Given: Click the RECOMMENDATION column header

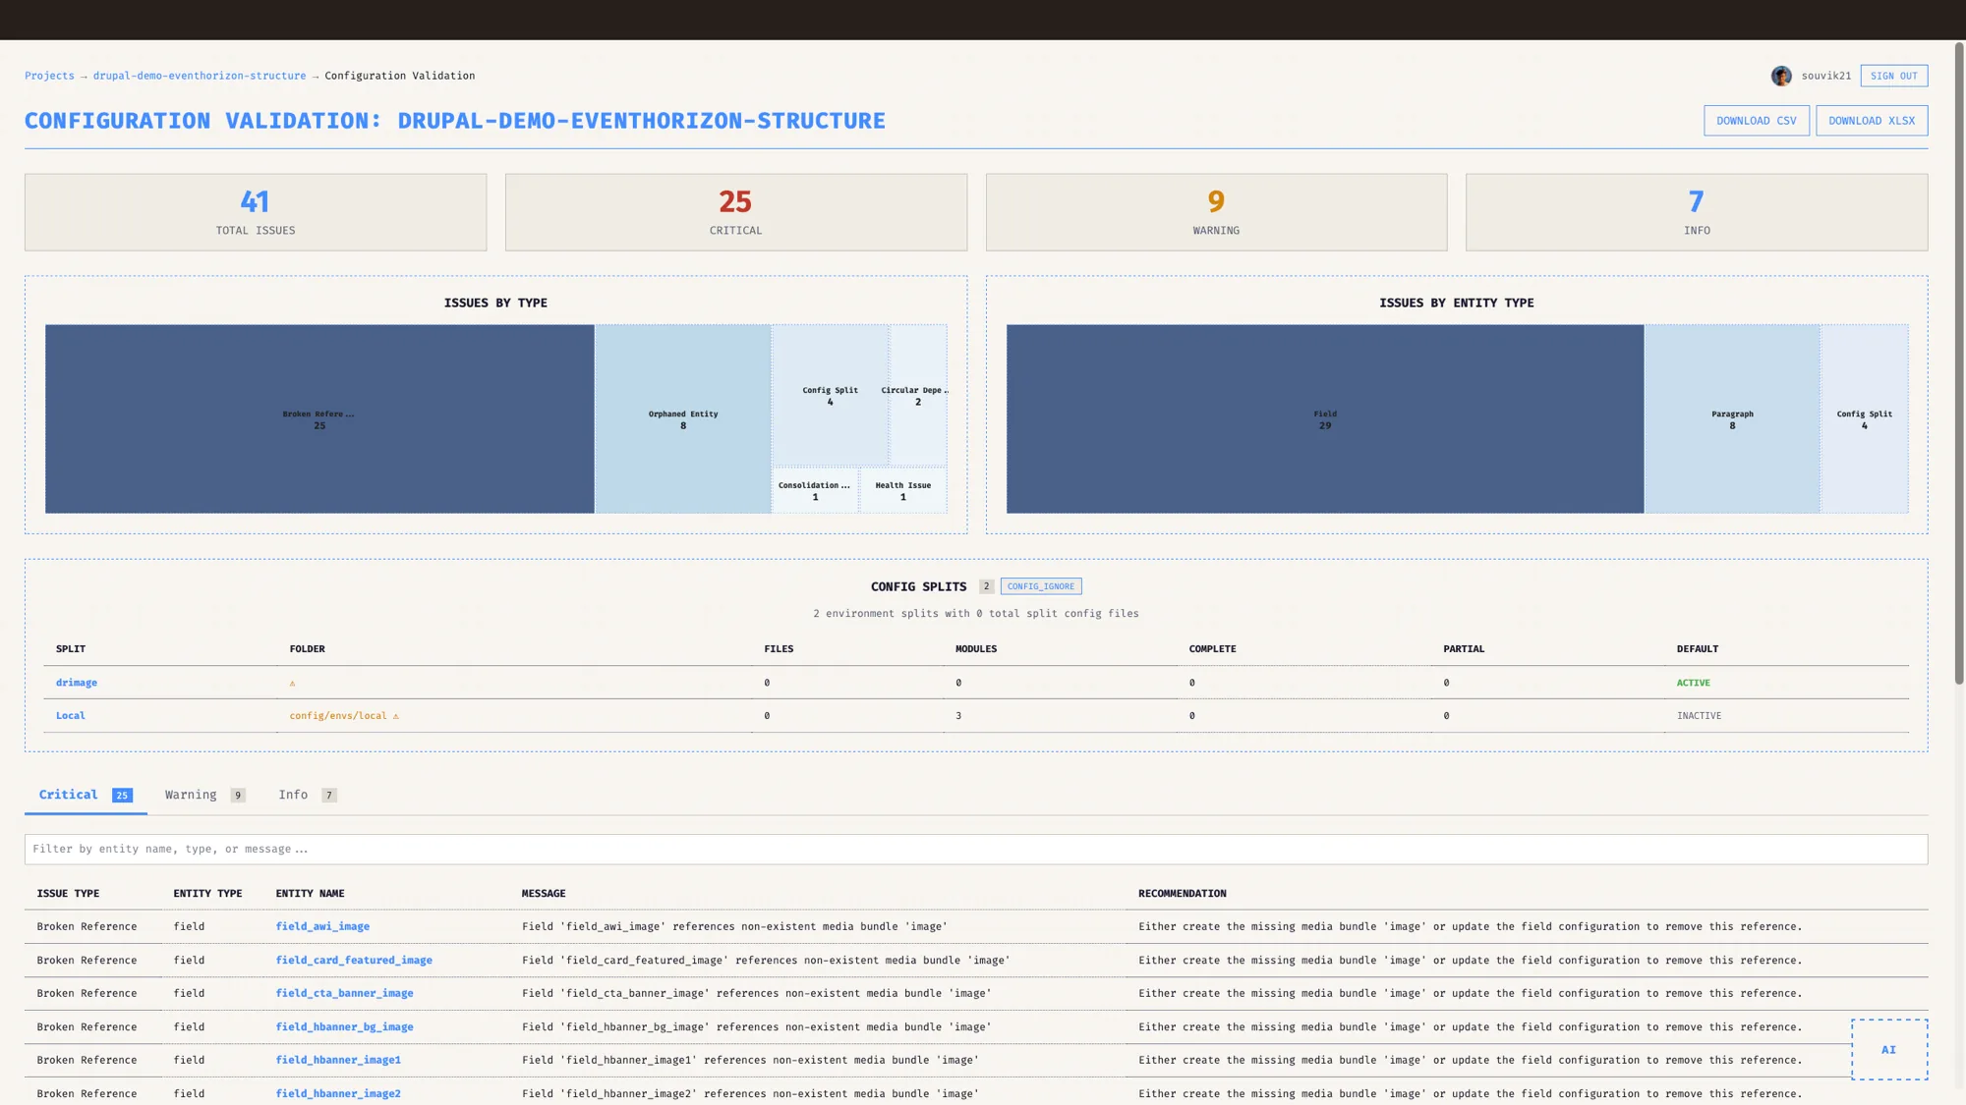Looking at the screenshot, I should pos(1183,894).
